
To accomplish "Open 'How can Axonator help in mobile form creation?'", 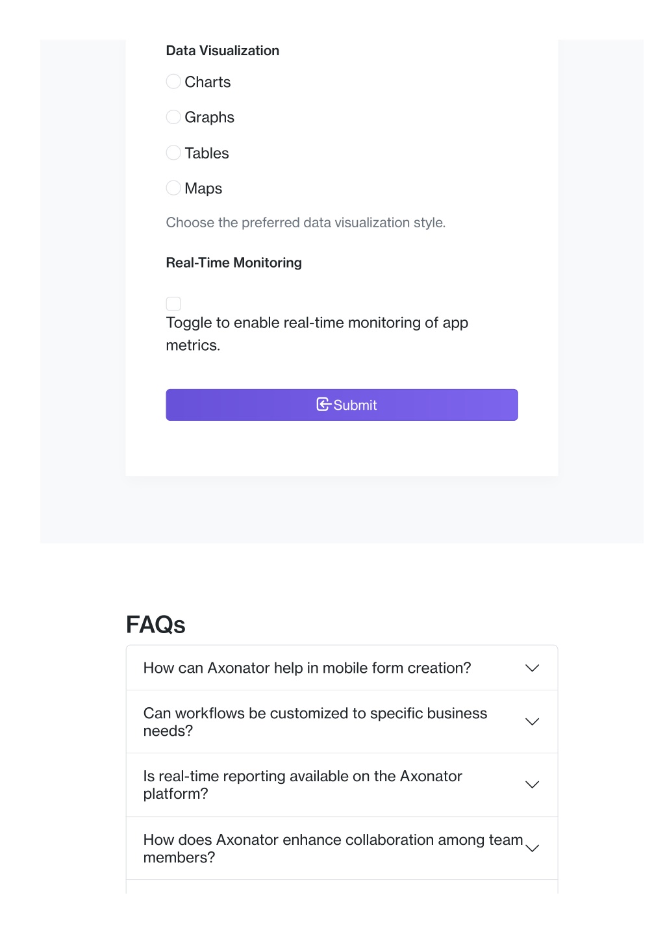I will [307, 668].
